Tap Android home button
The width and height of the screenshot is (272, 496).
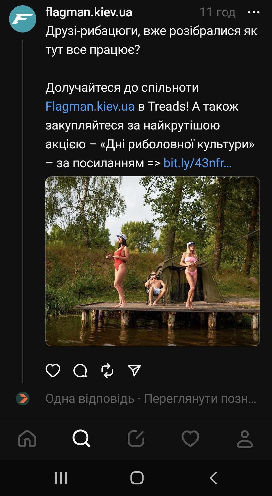[x=137, y=478]
